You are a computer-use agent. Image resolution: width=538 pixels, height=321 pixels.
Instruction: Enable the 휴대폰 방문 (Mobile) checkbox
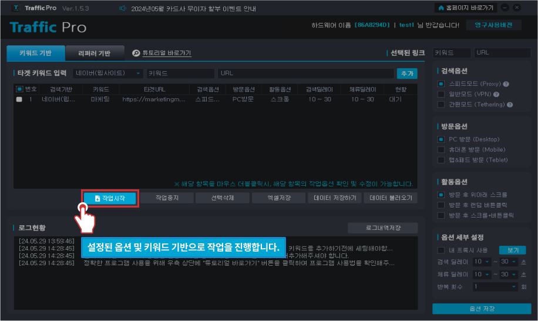coord(441,150)
